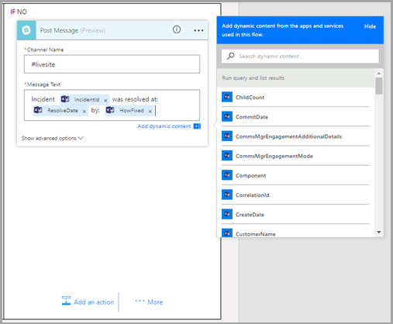Screen dimensions: 393x324
Task: Remove the IncidentId token with its x
Action: pos(105,101)
